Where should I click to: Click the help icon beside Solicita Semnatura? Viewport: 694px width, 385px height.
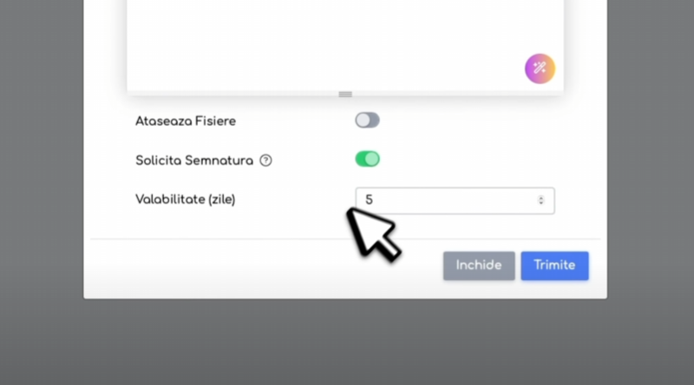265,160
